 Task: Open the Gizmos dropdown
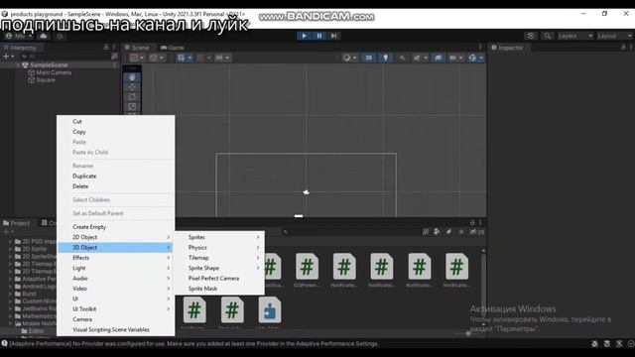pos(475,58)
